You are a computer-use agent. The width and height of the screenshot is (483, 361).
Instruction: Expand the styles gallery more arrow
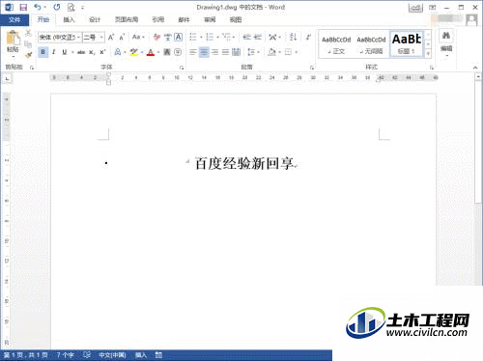coord(428,54)
